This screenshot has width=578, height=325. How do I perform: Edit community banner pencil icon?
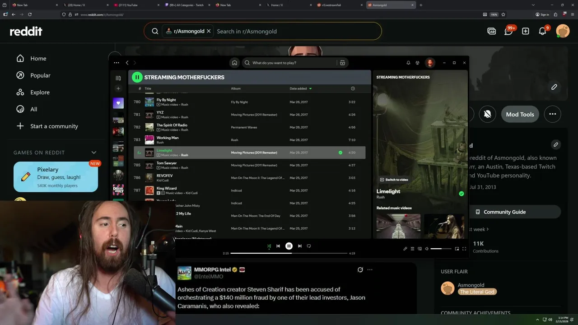(554, 87)
